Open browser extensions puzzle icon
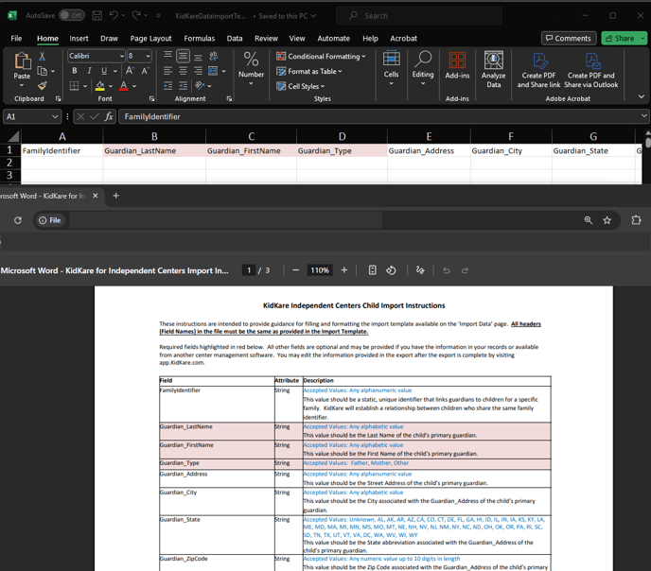 pos(636,220)
